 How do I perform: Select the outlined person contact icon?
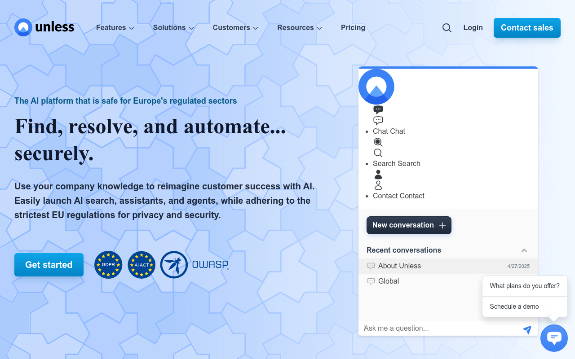[378, 185]
